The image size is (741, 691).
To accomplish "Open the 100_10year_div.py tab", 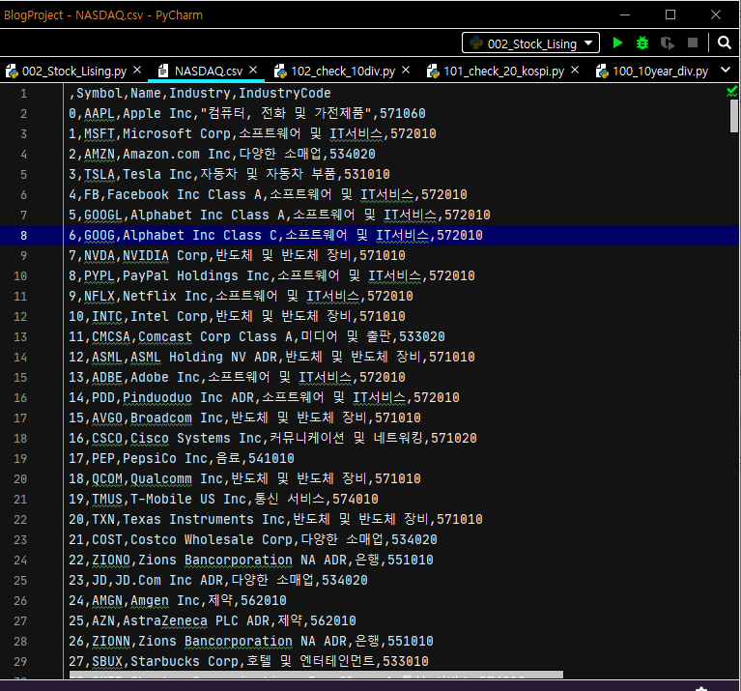I will tap(652, 71).
